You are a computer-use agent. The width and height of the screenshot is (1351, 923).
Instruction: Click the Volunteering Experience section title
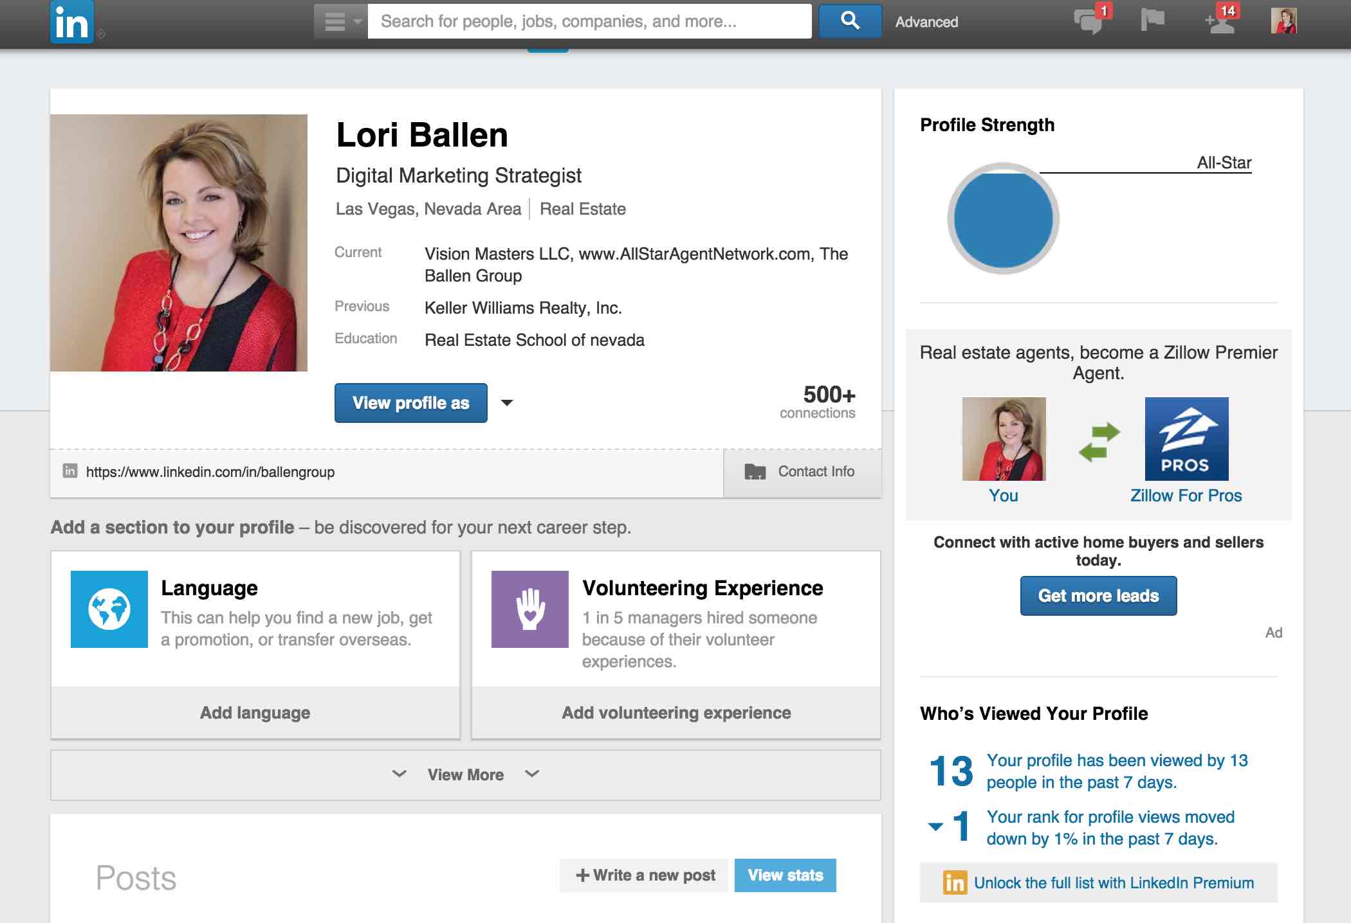[703, 588]
